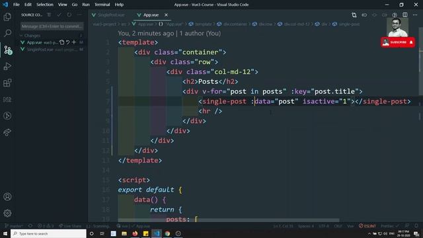Open the Help menu
Screen dimensions: 423x238
(119, 5)
